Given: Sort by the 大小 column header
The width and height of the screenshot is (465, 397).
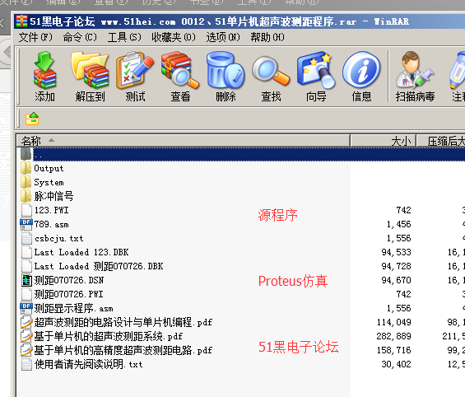Looking at the screenshot, I should pos(384,140).
